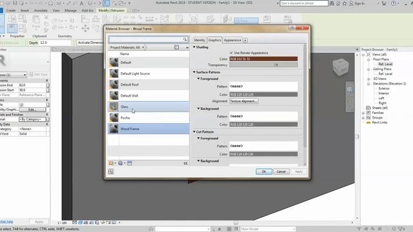Expand the Groups tree node
This screenshot has height=232, width=413.
pos(363,117)
